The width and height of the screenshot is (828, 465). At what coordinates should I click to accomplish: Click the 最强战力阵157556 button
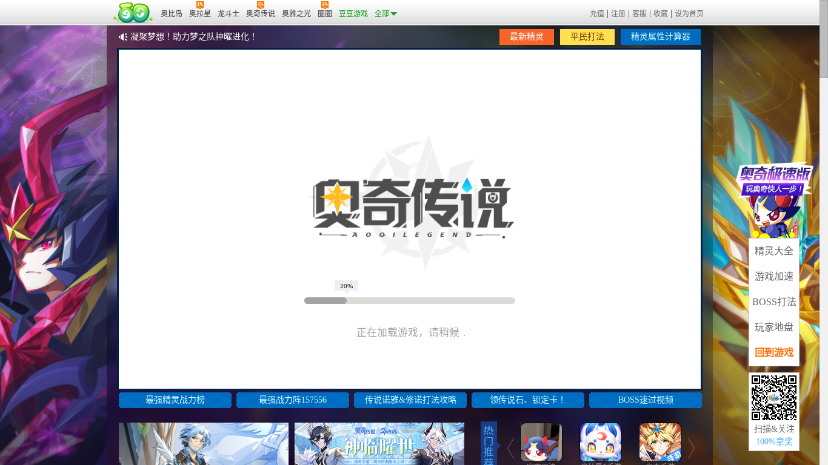tap(293, 400)
